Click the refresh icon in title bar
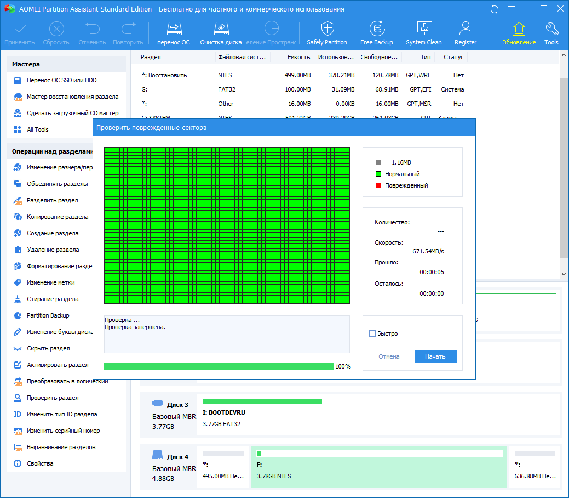Viewport: 569px width, 498px height. tap(493, 9)
